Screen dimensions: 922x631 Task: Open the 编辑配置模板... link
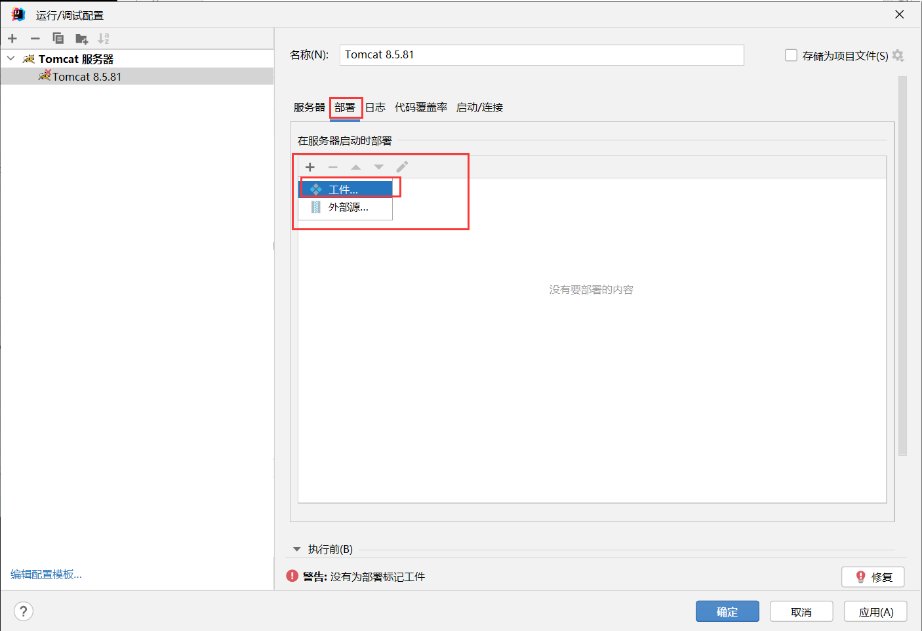click(x=46, y=575)
